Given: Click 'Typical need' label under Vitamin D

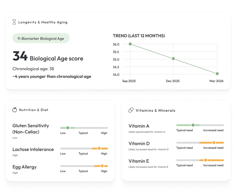Looking at the screenshot, I should (x=184, y=148).
